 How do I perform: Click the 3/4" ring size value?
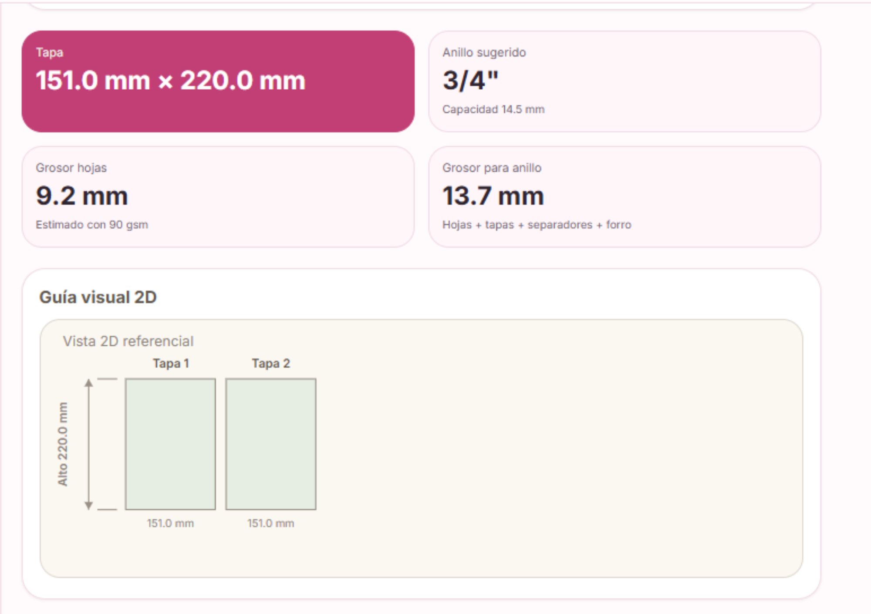click(x=470, y=81)
